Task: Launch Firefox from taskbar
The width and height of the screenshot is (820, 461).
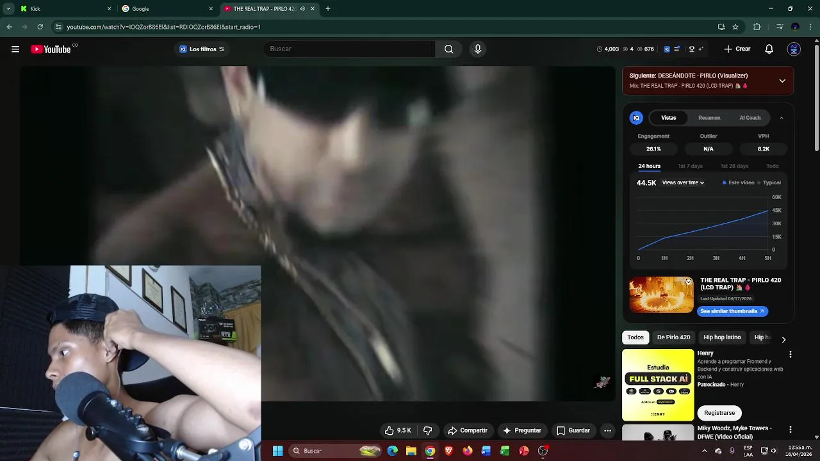Action: click(x=468, y=451)
